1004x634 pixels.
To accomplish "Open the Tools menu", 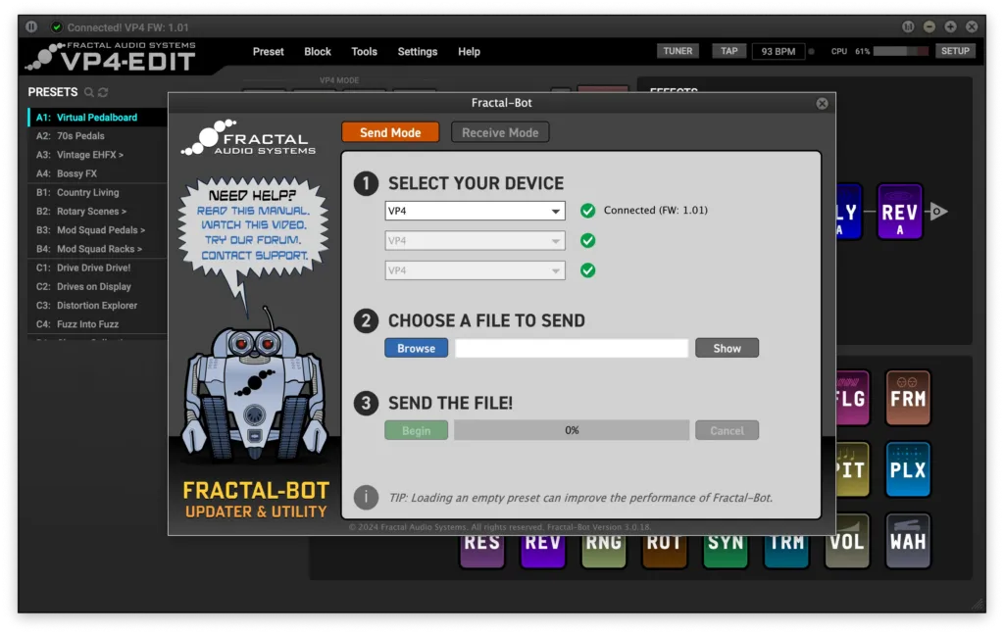I will [x=364, y=52].
